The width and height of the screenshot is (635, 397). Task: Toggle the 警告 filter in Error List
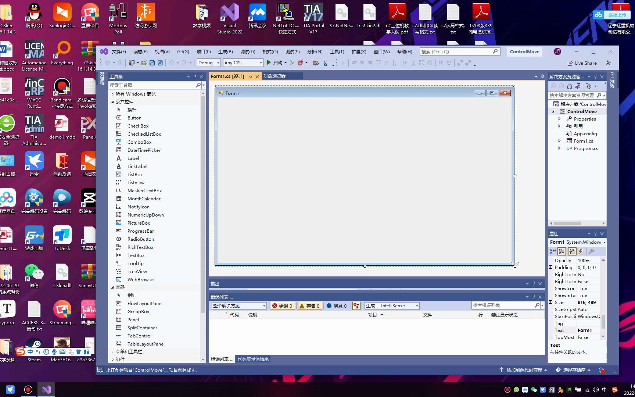tap(310, 305)
